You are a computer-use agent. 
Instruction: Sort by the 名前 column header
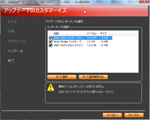(x=69, y=33)
